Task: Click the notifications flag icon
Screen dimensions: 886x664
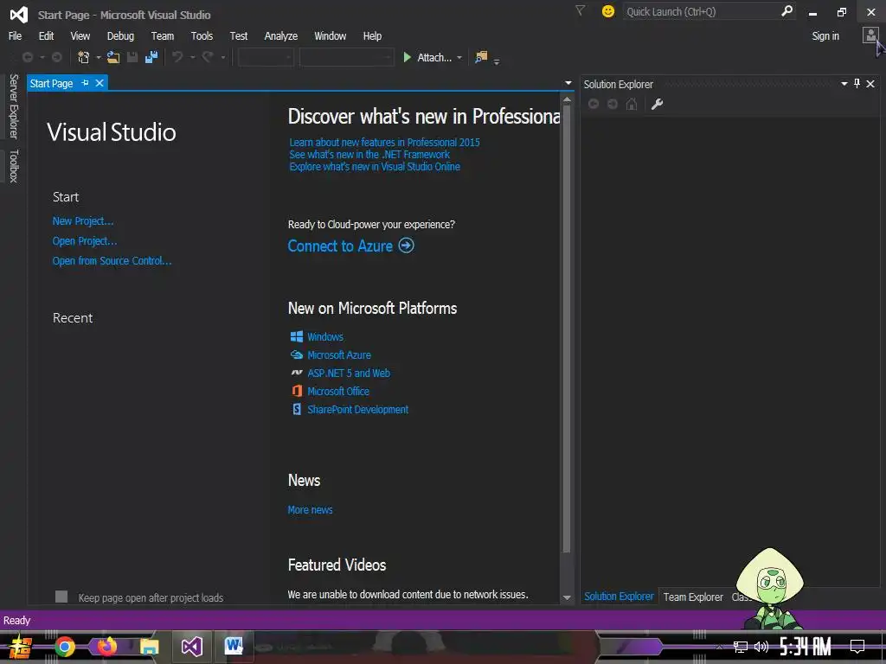Action: pyautogui.click(x=580, y=10)
